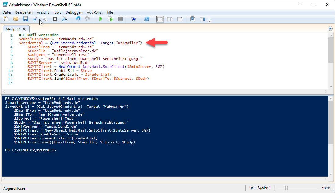The width and height of the screenshot is (335, 193).
Task: Toggle Show Script Pane Top layout
Action: tap(160, 19)
